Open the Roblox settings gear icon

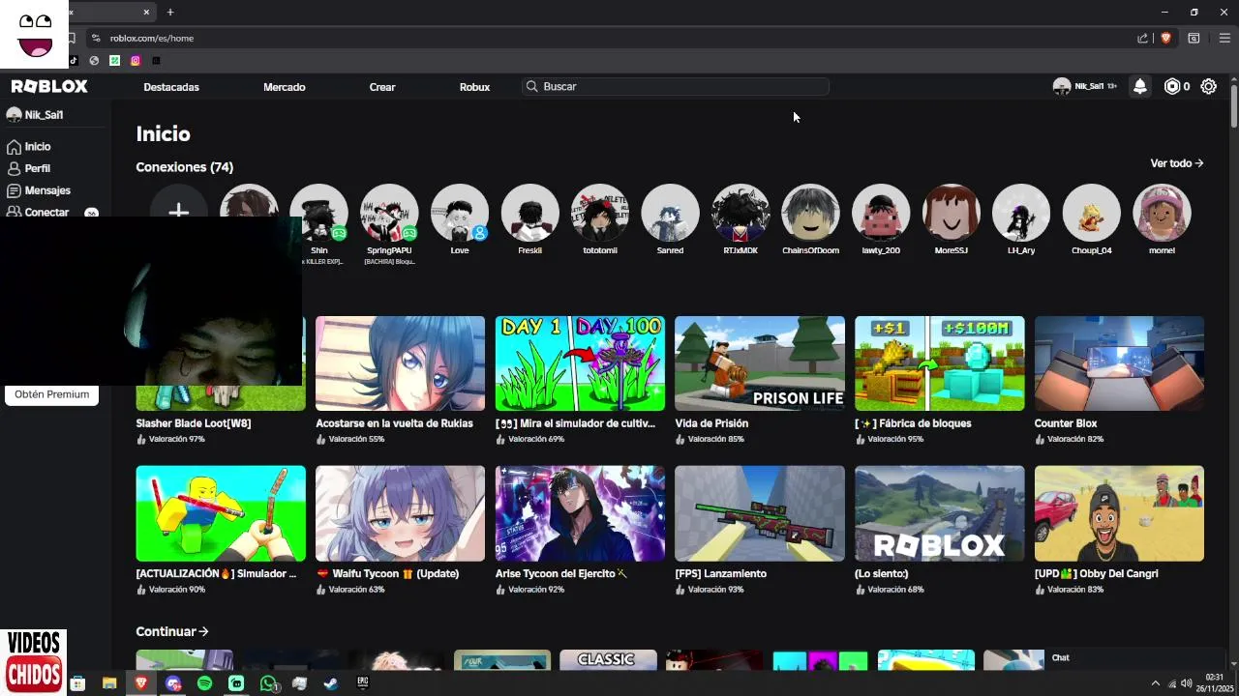[1209, 86]
